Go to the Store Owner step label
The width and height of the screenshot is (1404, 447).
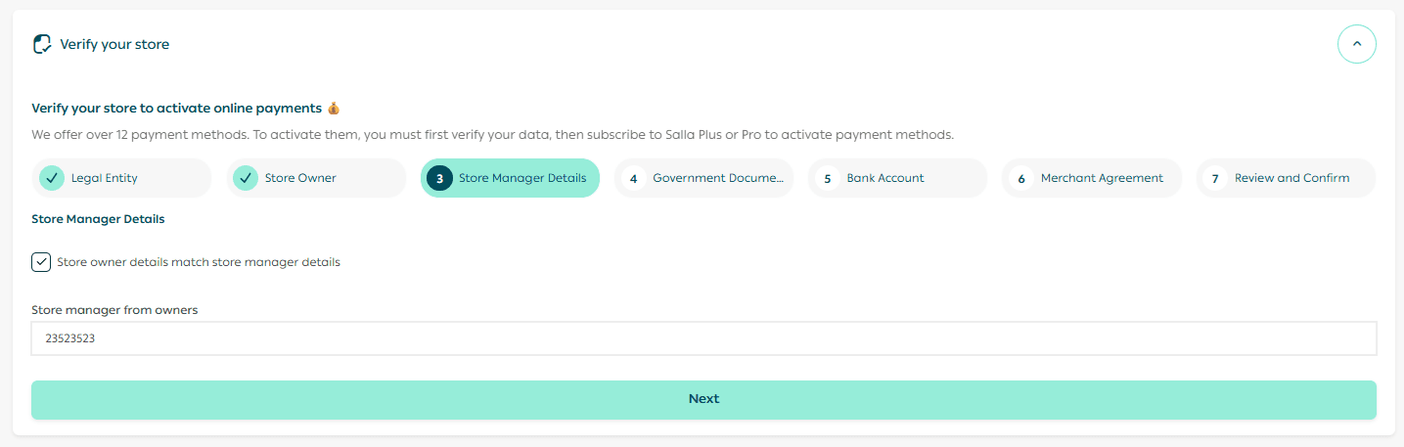click(300, 178)
